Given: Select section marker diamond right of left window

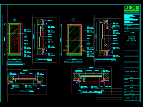Looking at the screenshot, I should point(26,37).
